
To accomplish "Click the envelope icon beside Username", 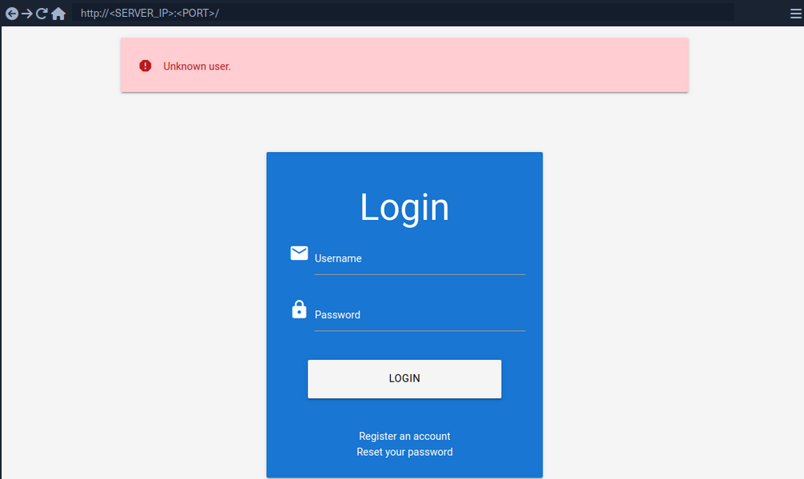I will (299, 253).
